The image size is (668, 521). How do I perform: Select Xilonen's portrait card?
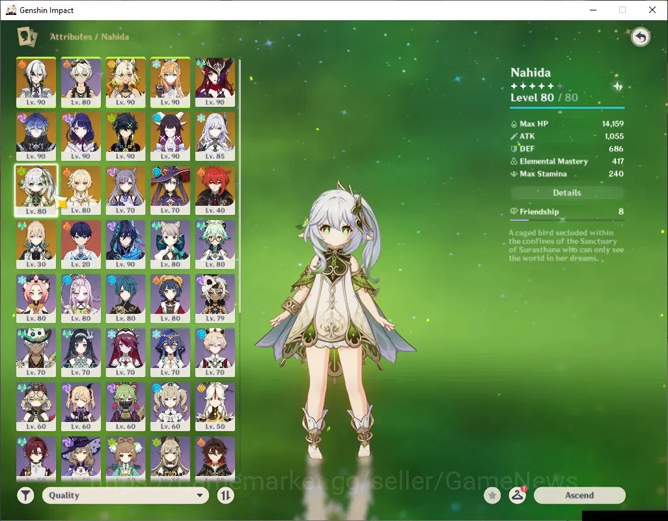[126, 82]
